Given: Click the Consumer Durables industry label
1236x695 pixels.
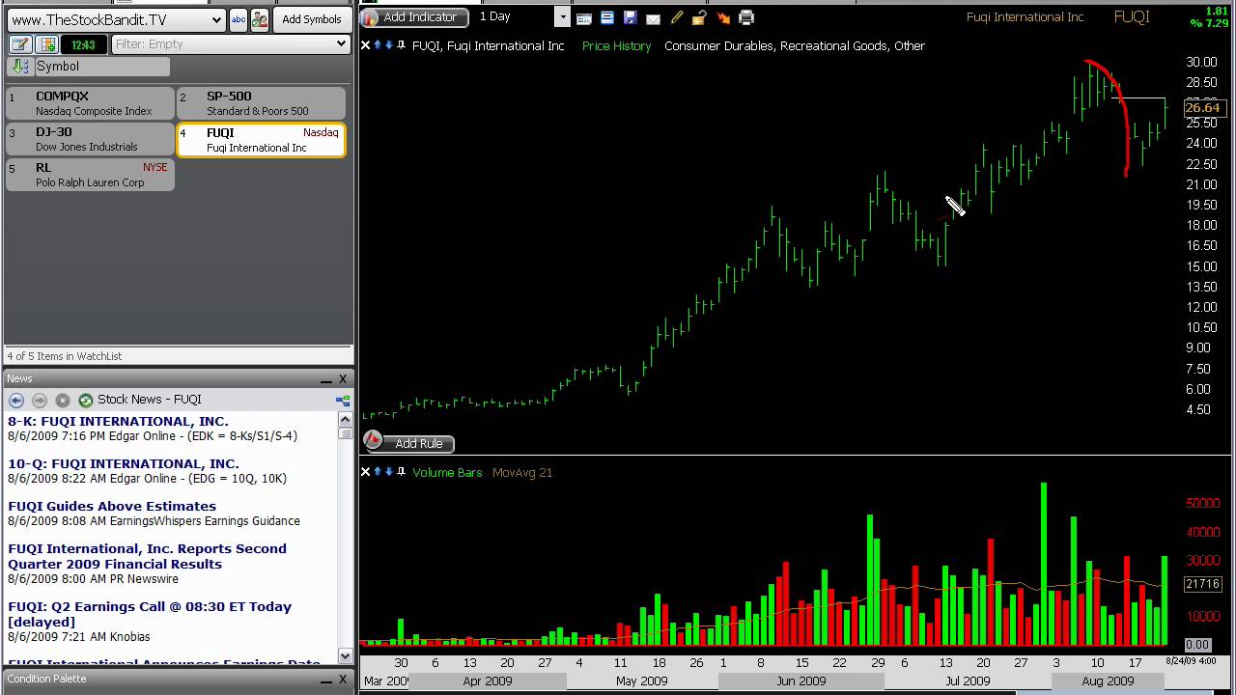Looking at the screenshot, I should tap(795, 46).
